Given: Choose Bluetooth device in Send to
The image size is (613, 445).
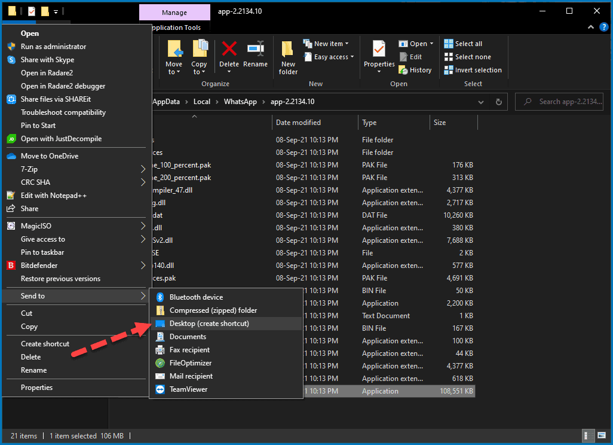Looking at the screenshot, I should tap(226, 297).
